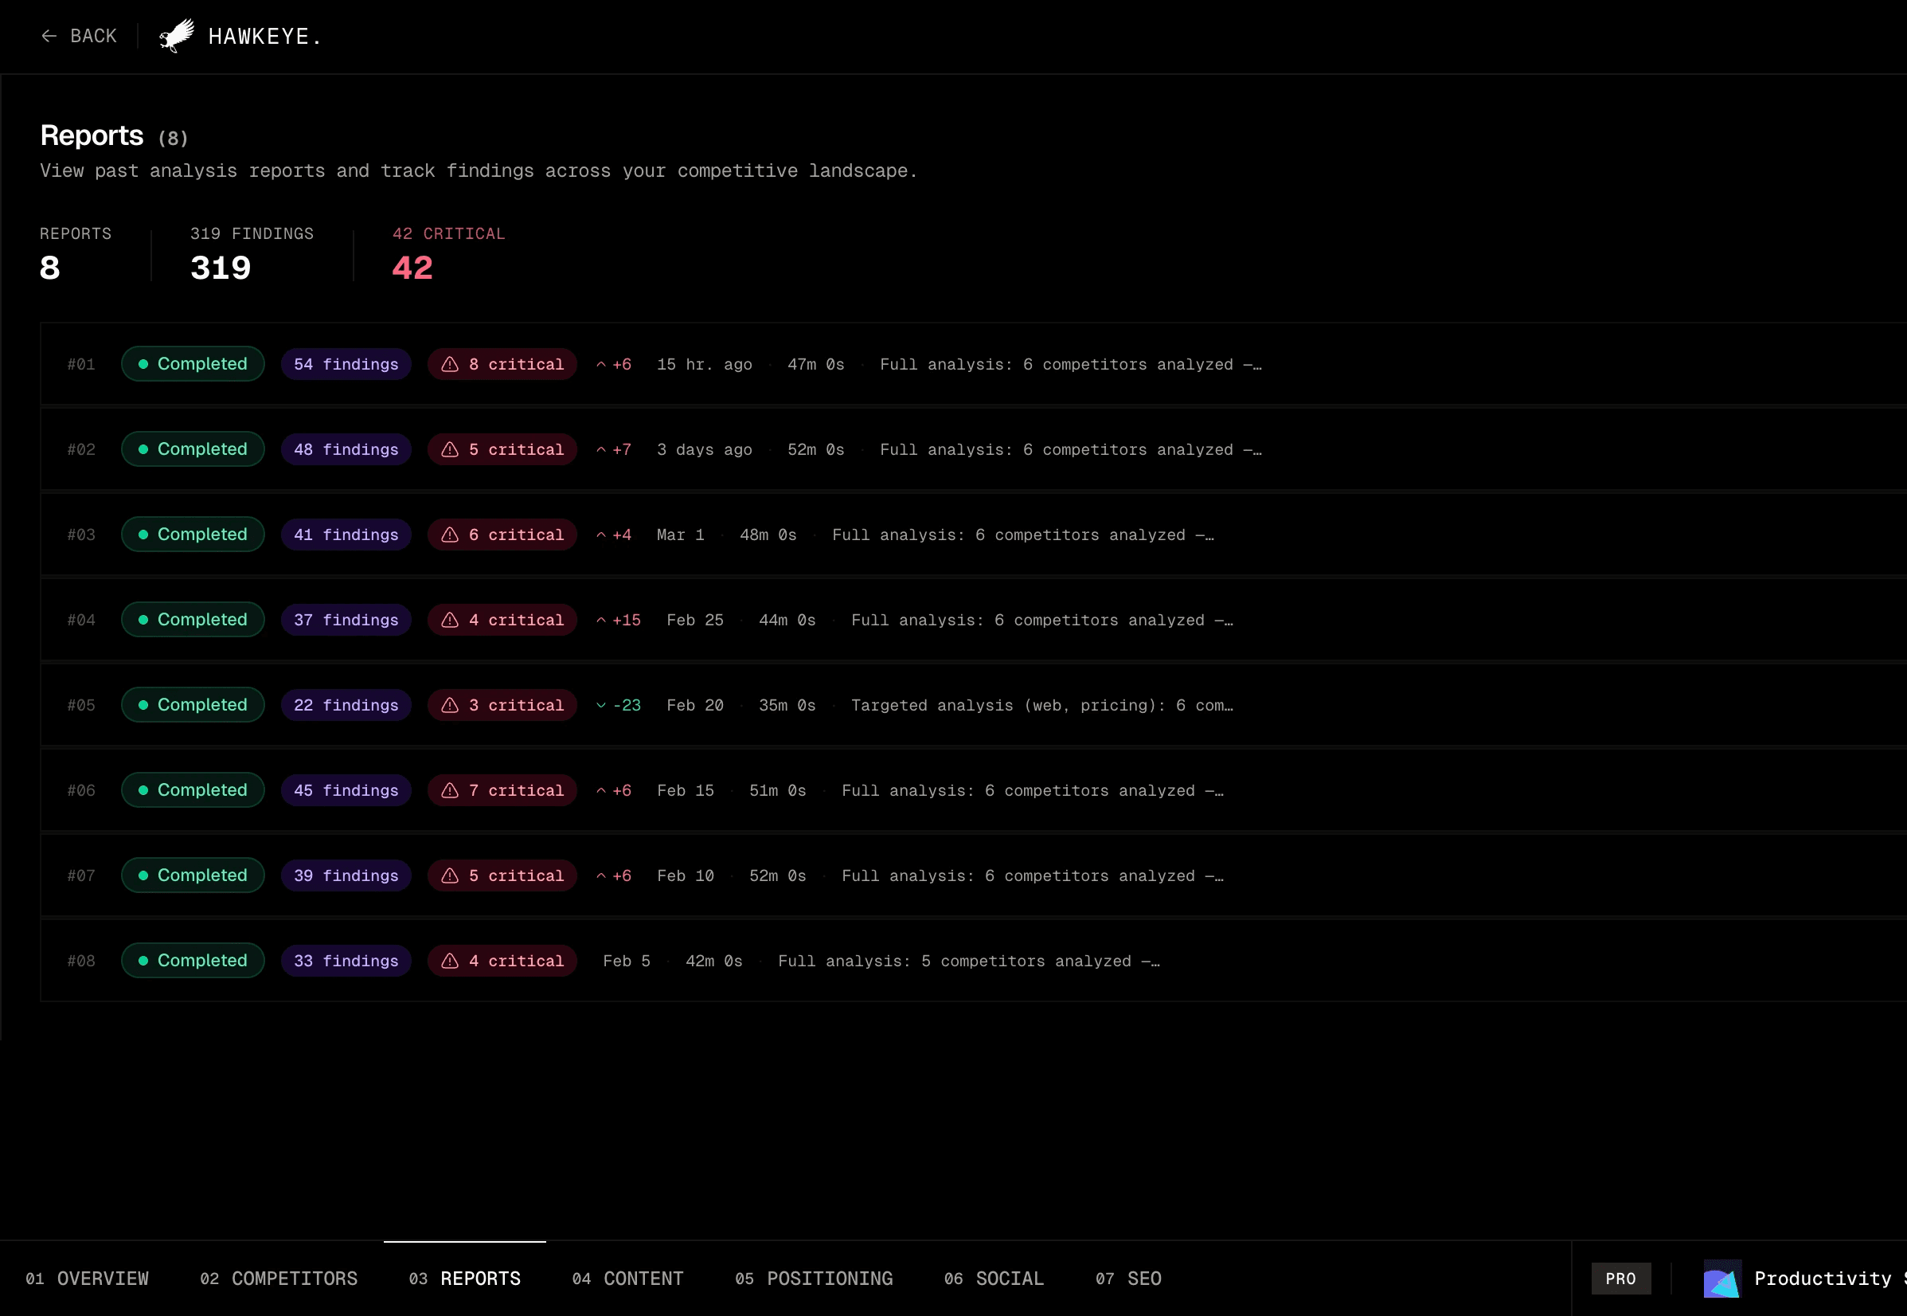Viewport: 1907px width, 1316px height.
Task: Go to the Positioning tab
Action: coord(814,1279)
